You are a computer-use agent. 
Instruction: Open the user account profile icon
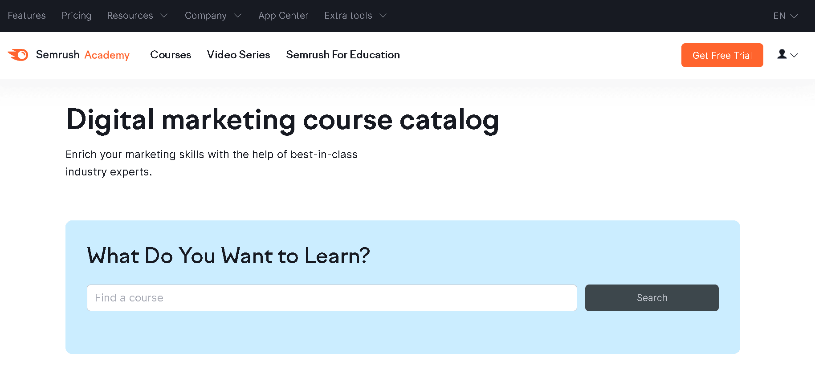pyautogui.click(x=782, y=54)
